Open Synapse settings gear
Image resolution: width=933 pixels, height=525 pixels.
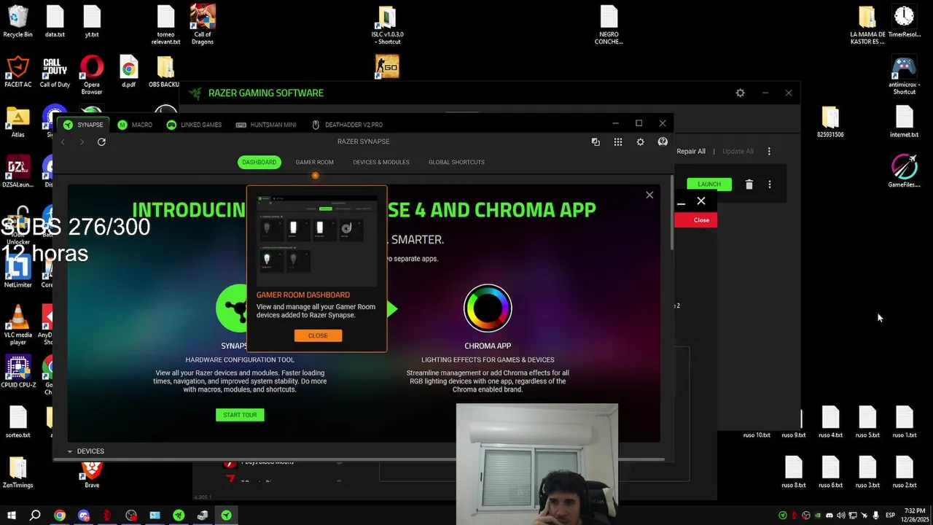coord(640,142)
